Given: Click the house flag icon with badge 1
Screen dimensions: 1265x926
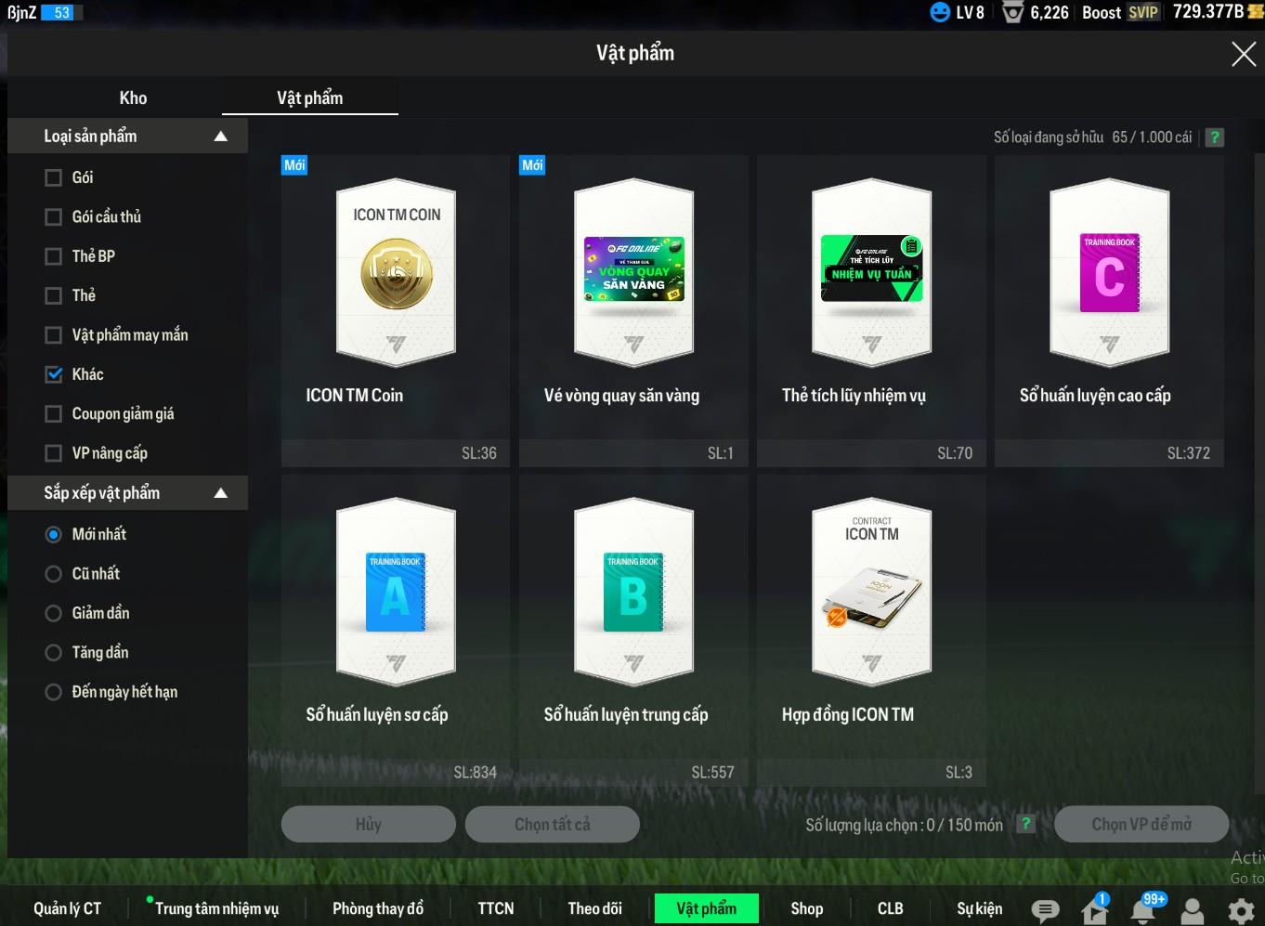Looking at the screenshot, I should (x=1095, y=909).
